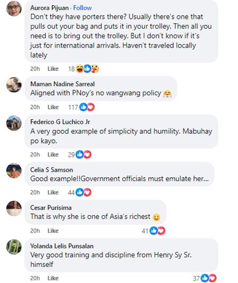Like Cesar Purisima's comment
238x283 pixels.
coord(53,231)
